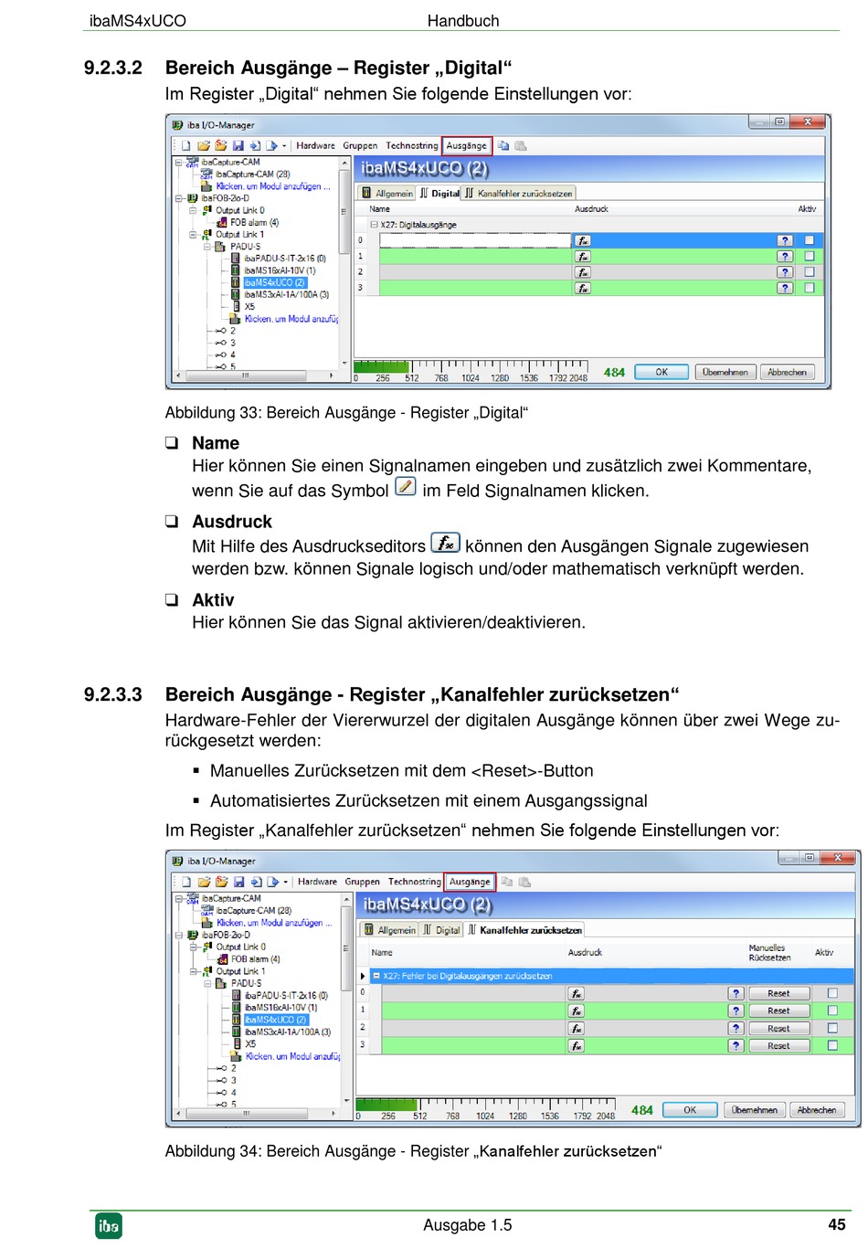The width and height of the screenshot is (868, 1259).
Task: Click OK in lower I/O-Manager window
Action: point(690,1111)
